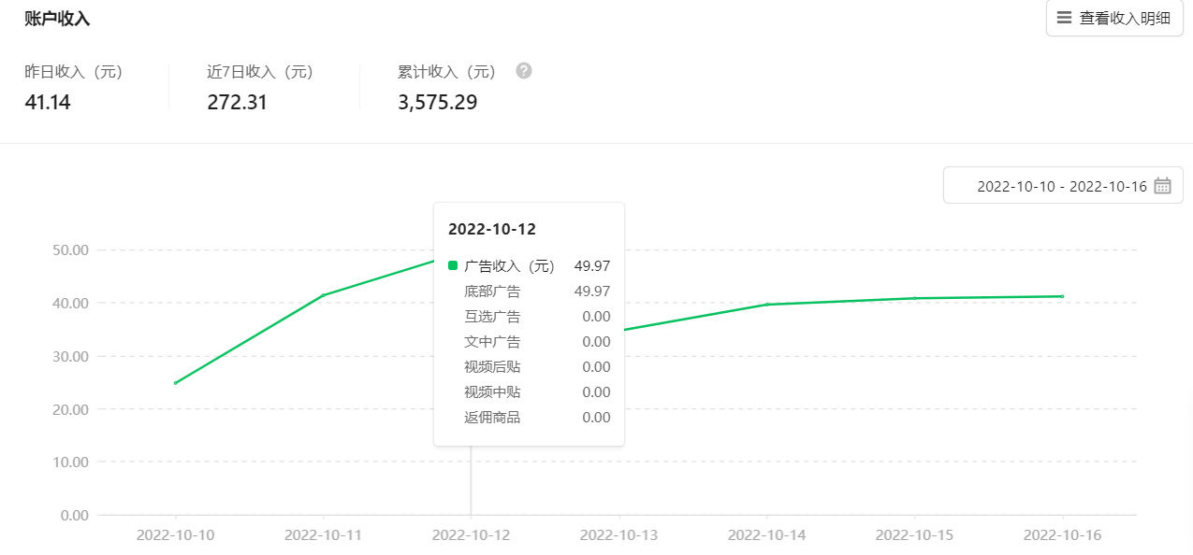Click 昨日收入 value 41.14
This screenshot has width=1193, height=555.
point(48,103)
